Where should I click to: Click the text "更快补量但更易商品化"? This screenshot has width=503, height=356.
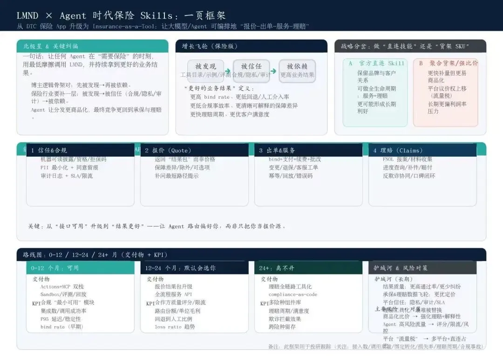(447, 77)
